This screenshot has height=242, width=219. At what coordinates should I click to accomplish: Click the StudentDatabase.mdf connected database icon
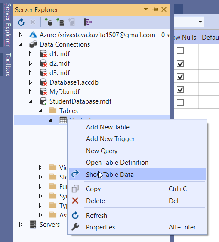43,101
